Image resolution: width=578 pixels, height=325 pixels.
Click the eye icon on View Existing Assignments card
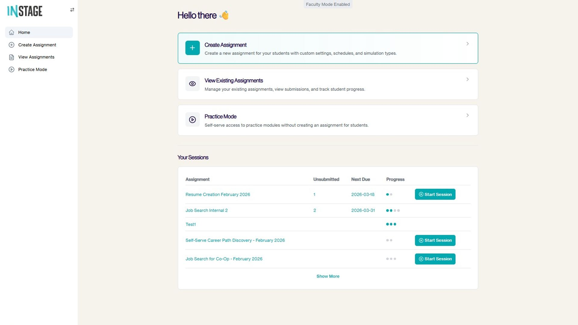[x=192, y=84]
